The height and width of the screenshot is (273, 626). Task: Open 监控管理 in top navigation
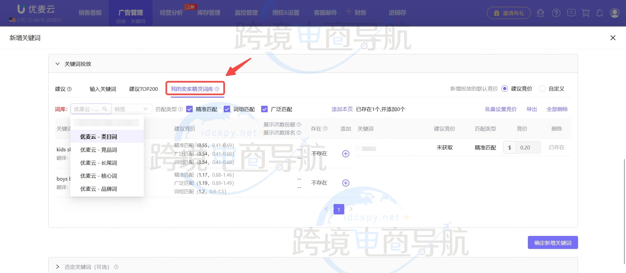(x=246, y=13)
